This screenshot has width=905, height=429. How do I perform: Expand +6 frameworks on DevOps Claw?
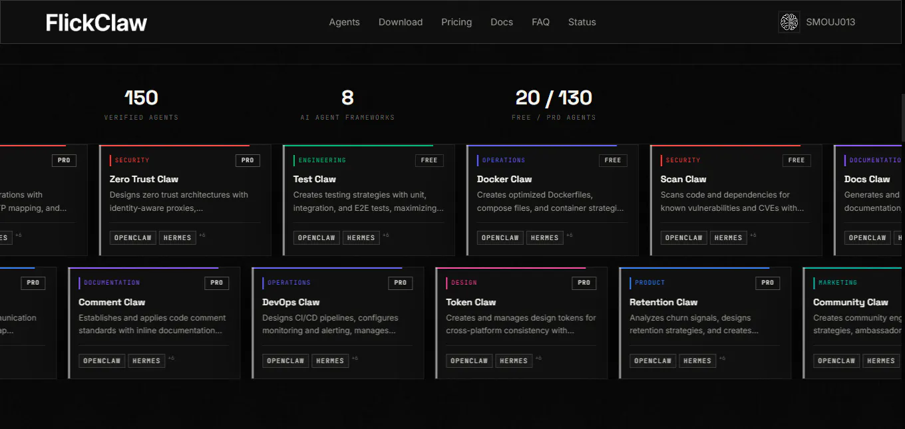355,358
